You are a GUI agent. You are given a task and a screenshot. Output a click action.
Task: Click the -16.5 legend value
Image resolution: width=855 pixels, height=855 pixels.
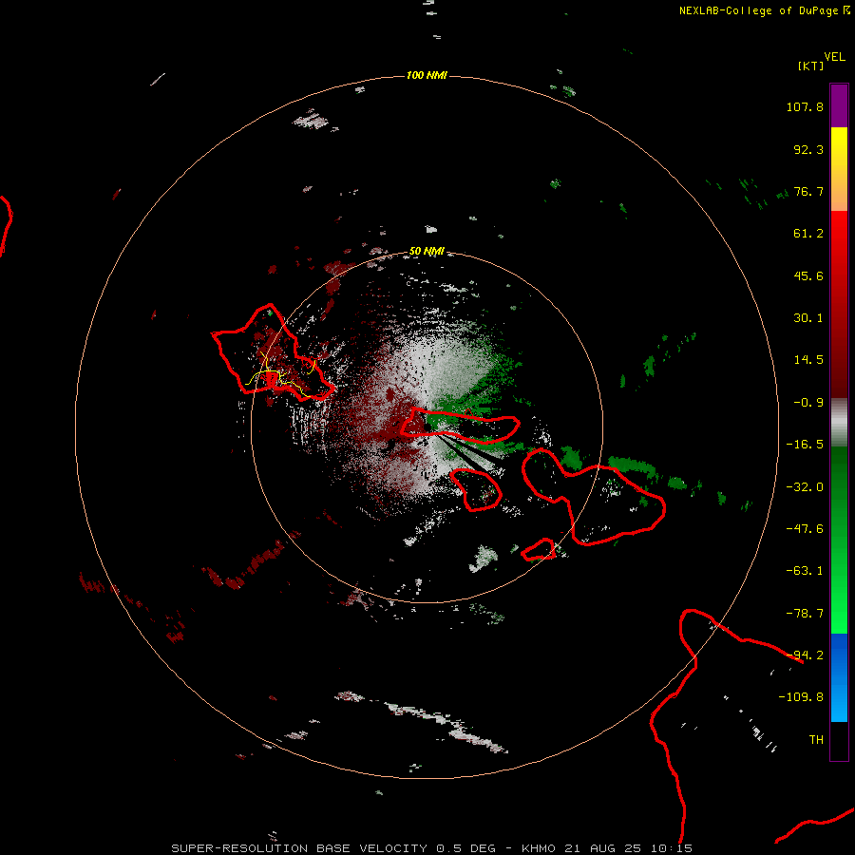(x=805, y=445)
